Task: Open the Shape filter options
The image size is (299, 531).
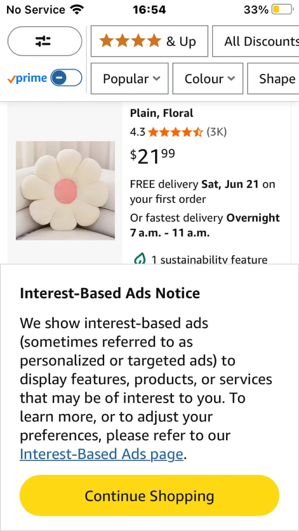Action: [x=277, y=78]
